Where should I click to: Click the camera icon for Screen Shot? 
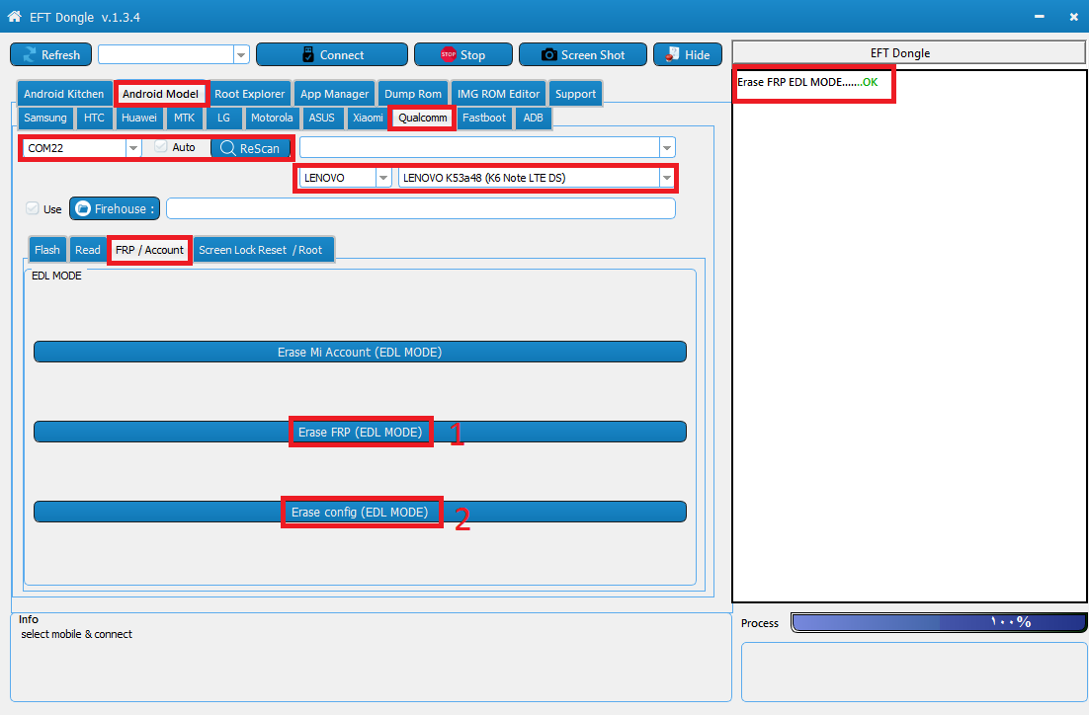coord(548,55)
